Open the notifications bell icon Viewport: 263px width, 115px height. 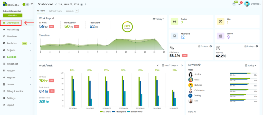[x=240, y=4]
